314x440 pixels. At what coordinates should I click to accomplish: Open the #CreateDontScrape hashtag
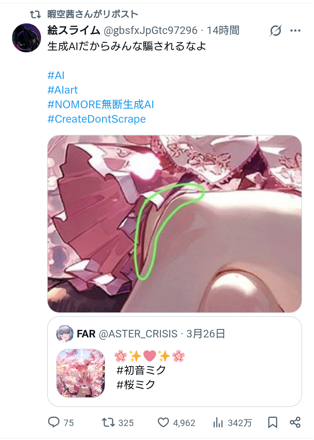97,119
